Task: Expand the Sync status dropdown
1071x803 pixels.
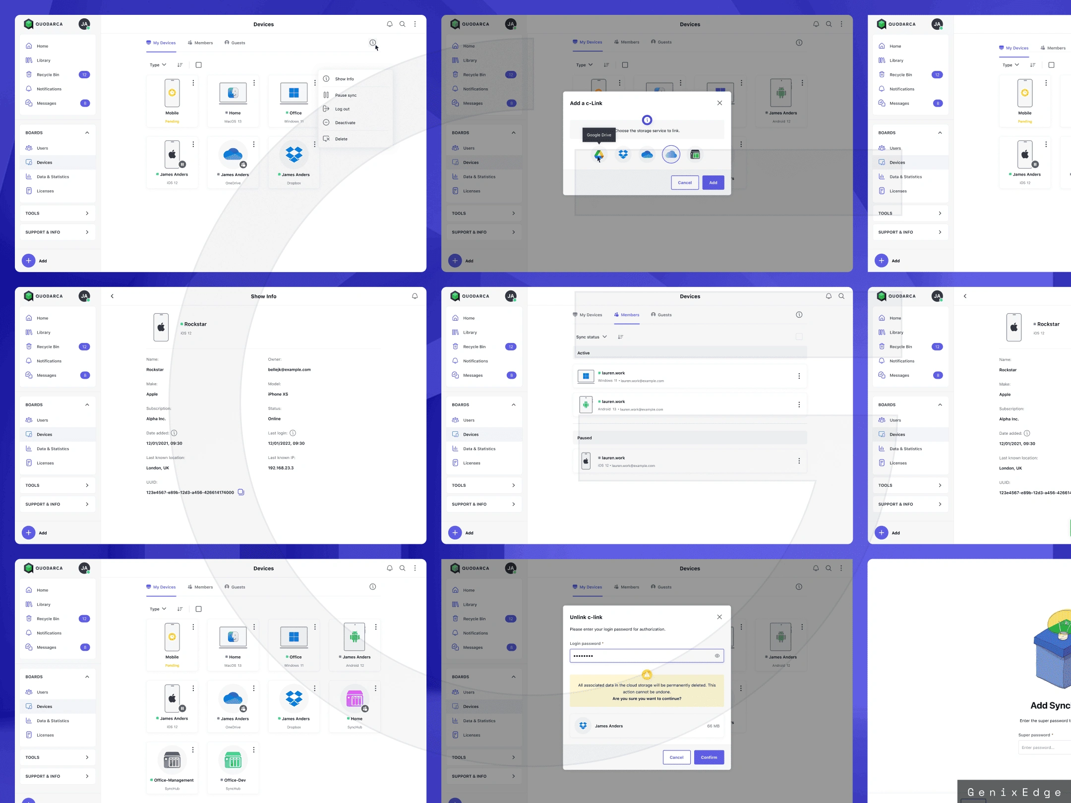Action: pos(591,337)
